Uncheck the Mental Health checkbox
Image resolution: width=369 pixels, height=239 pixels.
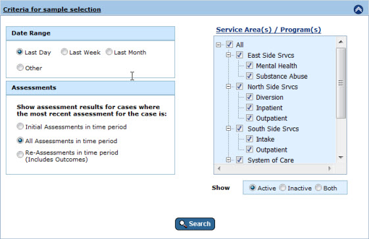249,66
